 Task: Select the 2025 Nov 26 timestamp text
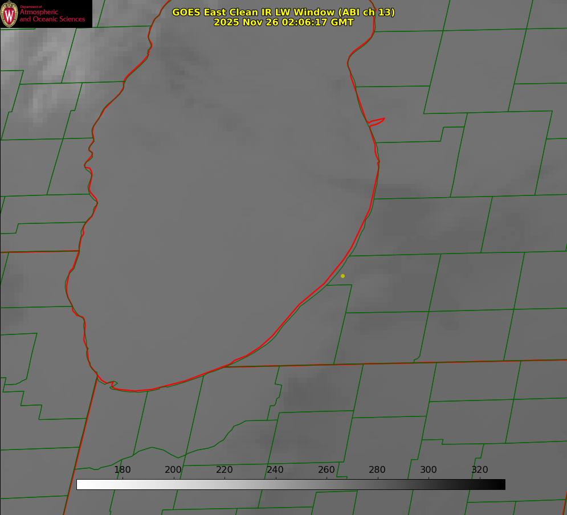[x=283, y=22]
